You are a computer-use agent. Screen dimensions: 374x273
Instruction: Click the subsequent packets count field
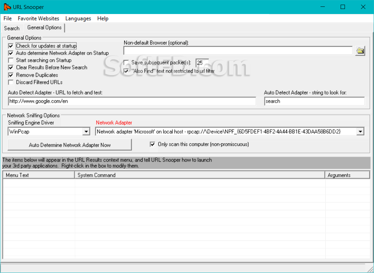click(x=202, y=63)
